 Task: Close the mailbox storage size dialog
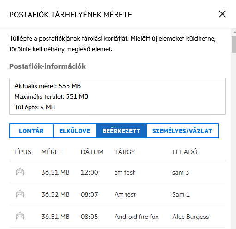pyautogui.click(x=222, y=14)
